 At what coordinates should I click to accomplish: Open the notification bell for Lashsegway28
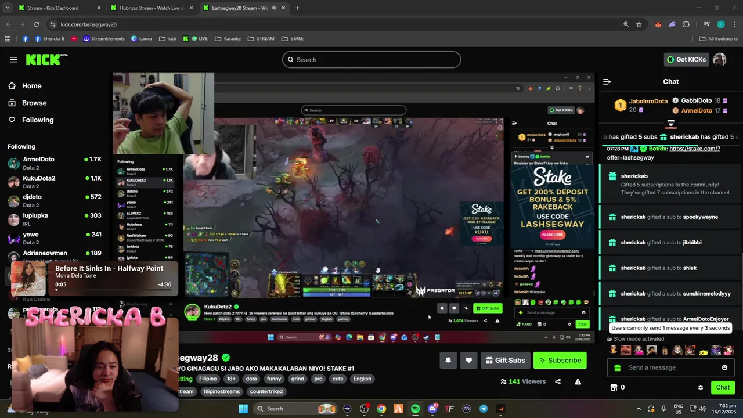pos(448,360)
